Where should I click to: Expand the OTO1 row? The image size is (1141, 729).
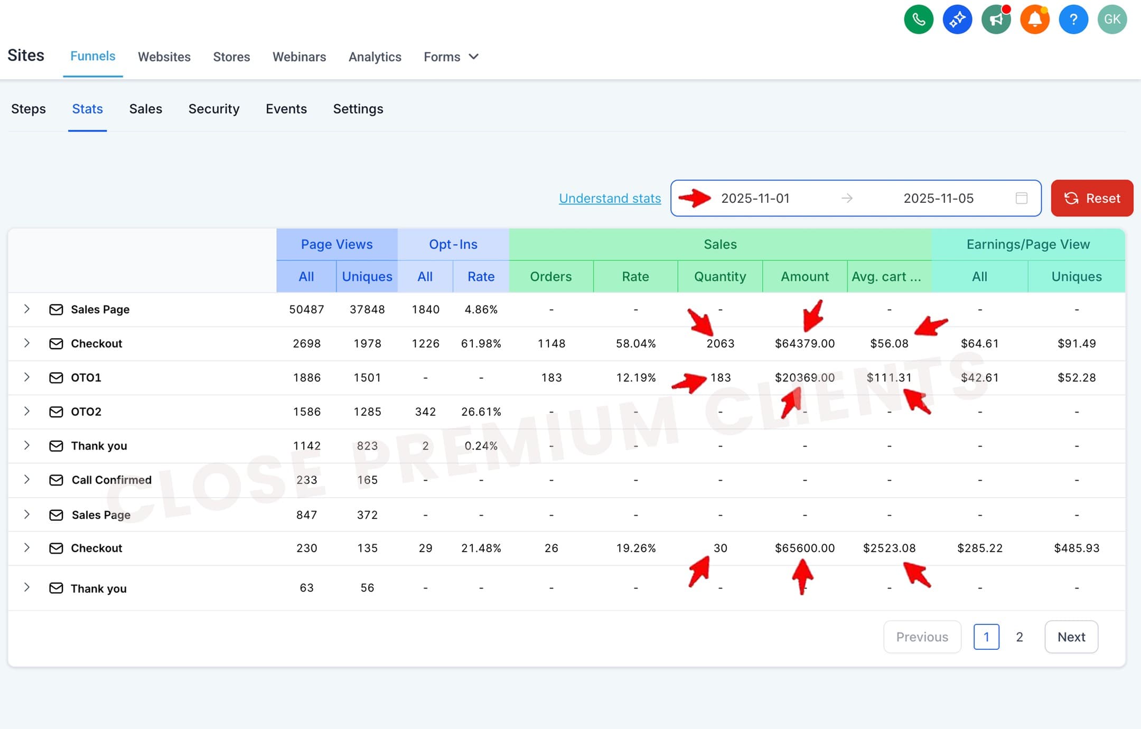pyautogui.click(x=27, y=377)
